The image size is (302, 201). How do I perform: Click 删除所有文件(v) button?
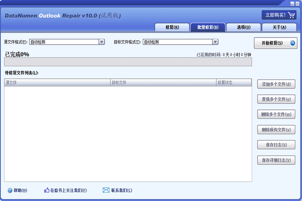pyautogui.click(x=276, y=130)
